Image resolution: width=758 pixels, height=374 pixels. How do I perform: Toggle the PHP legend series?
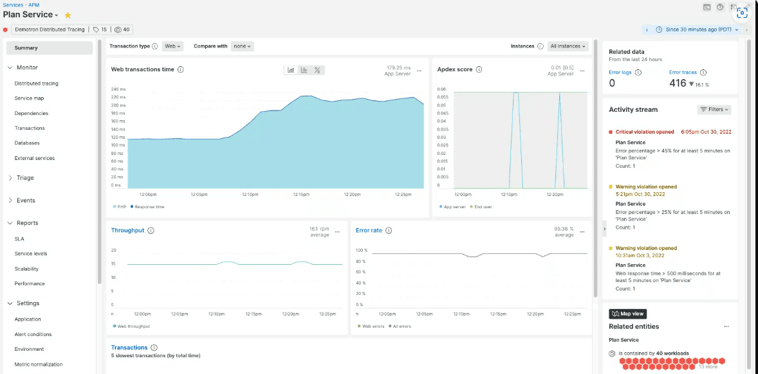click(120, 207)
